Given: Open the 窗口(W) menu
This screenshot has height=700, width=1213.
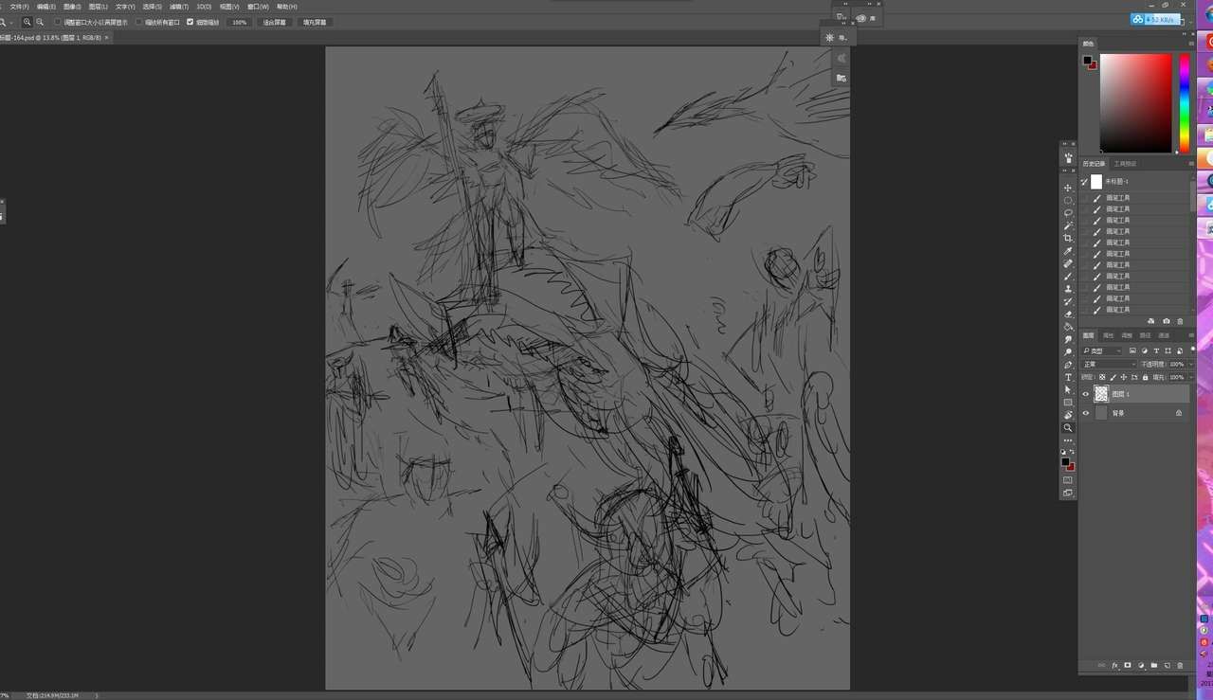Looking at the screenshot, I should pyautogui.click(x=258, y=7).
